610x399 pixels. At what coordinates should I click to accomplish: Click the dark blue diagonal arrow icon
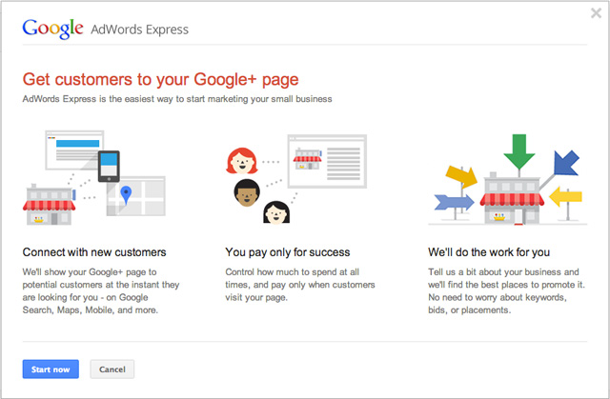(566, 163)
